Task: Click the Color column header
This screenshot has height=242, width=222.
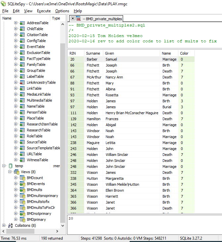Action: pos(186,53)
